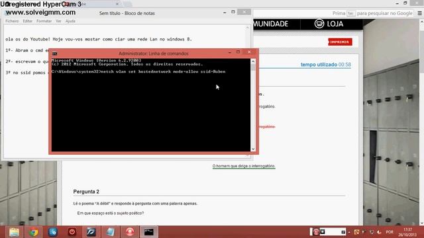Open the dark winged app icon in taskbar
424x238 pixels.
(x=91, y=232)
